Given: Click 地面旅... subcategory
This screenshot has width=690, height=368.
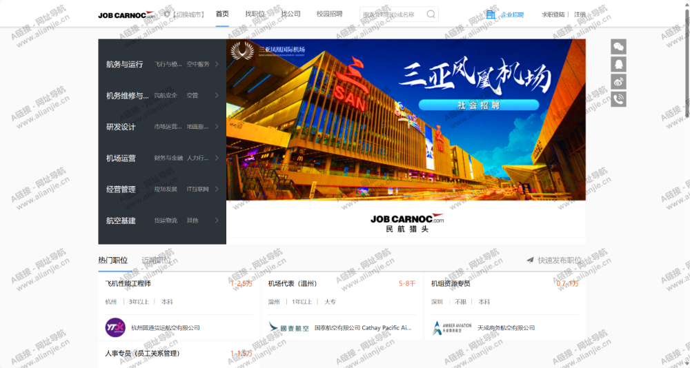Looking at the screenshot, I should [198, 127].
